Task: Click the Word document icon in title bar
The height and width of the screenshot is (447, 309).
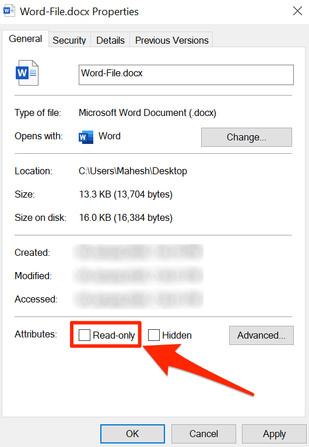Action: 9,11
